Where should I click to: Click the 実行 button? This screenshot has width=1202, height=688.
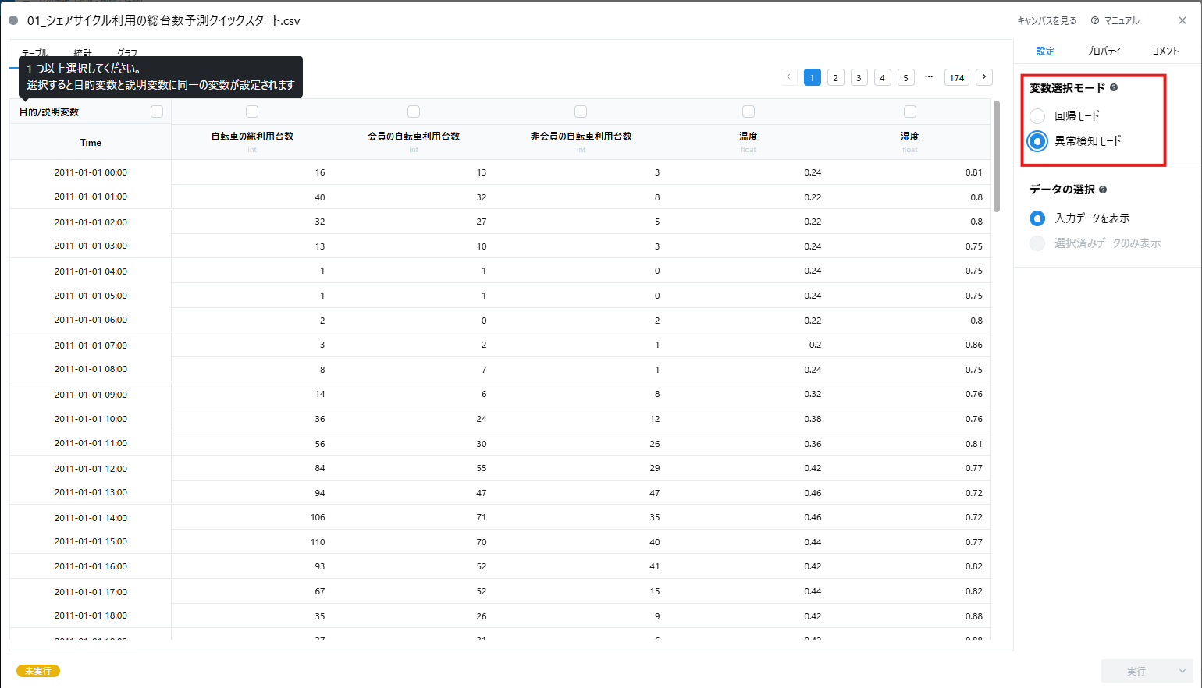(x=1136, y=671)
